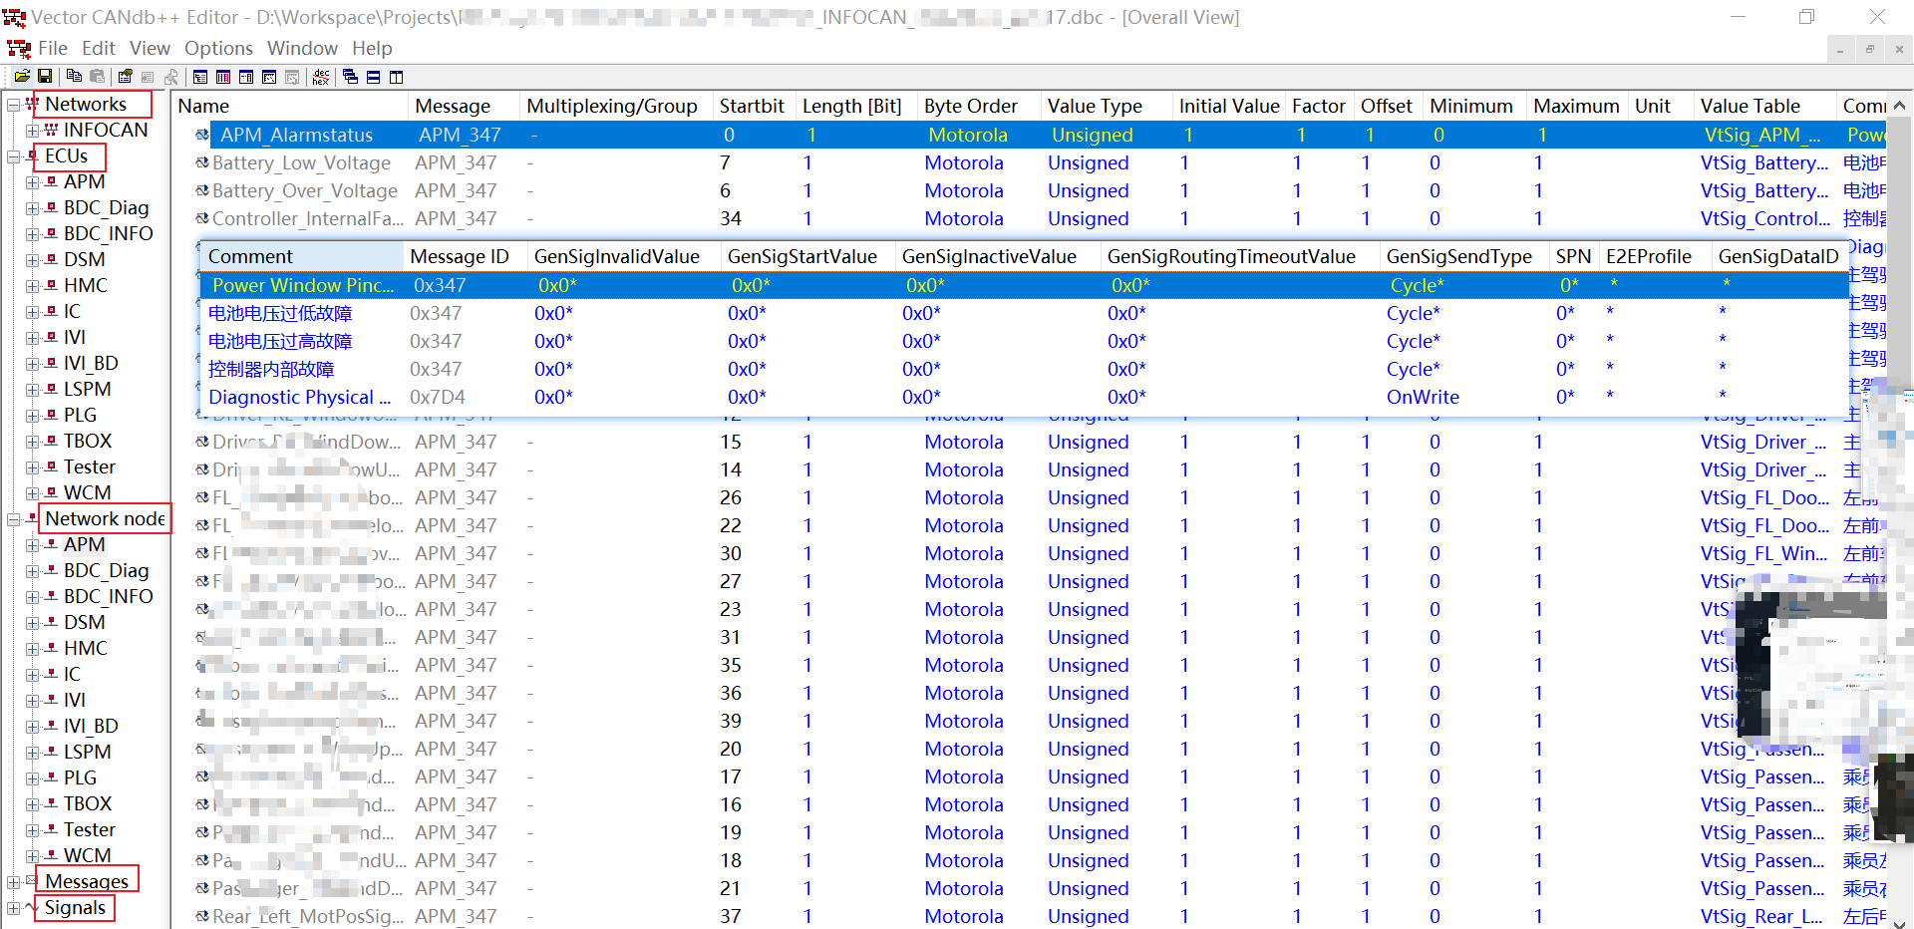Click the document icon left of File menu
Screen dimensions: 1914x929
coord(18,48)
